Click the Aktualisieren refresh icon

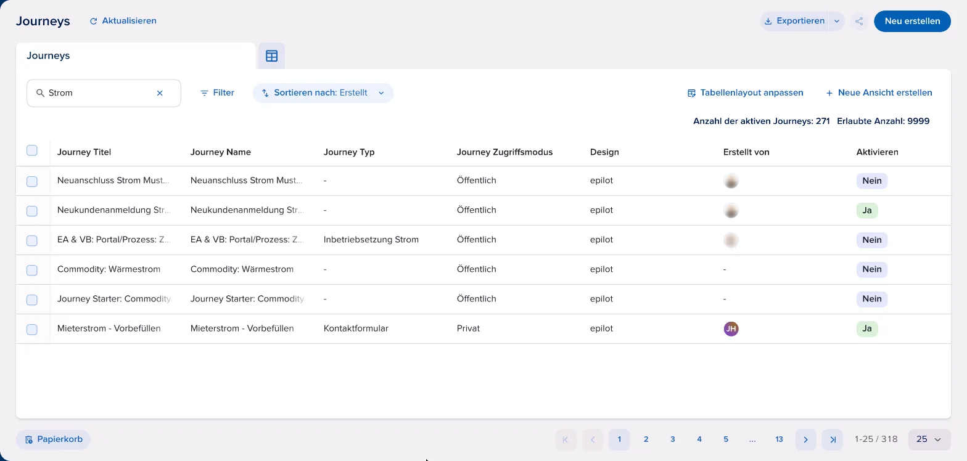pos(94,21)
